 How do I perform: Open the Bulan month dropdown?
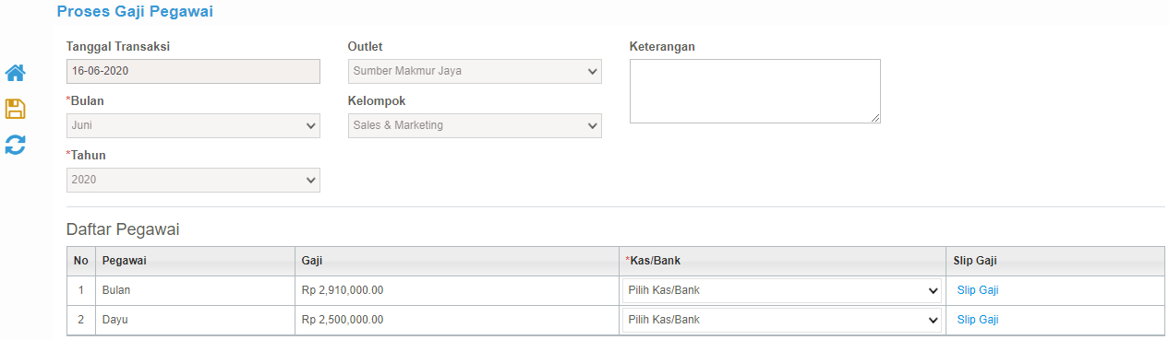(194, 125)
